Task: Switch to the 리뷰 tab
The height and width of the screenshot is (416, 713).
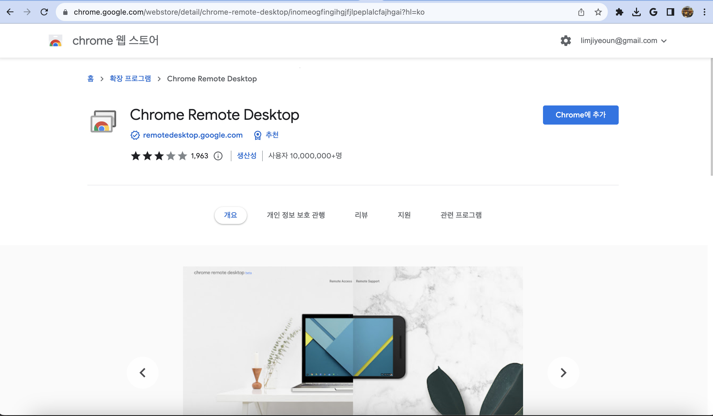Action: tap(361, 215)
